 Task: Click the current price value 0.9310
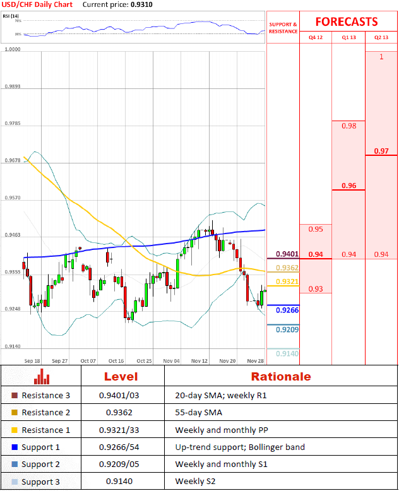(x=142, y=4)
